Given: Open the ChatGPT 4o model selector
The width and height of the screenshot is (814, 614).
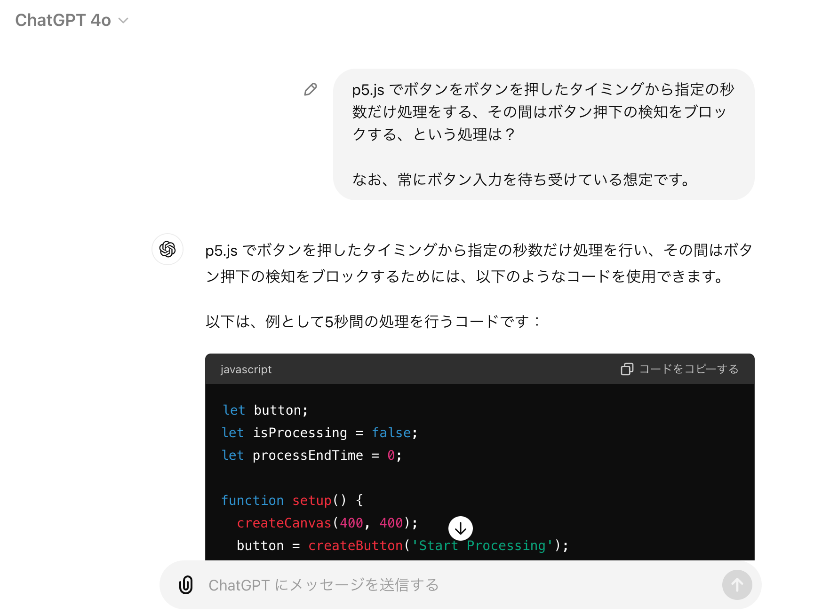Looking at the screenshot, I should point(72,20).
